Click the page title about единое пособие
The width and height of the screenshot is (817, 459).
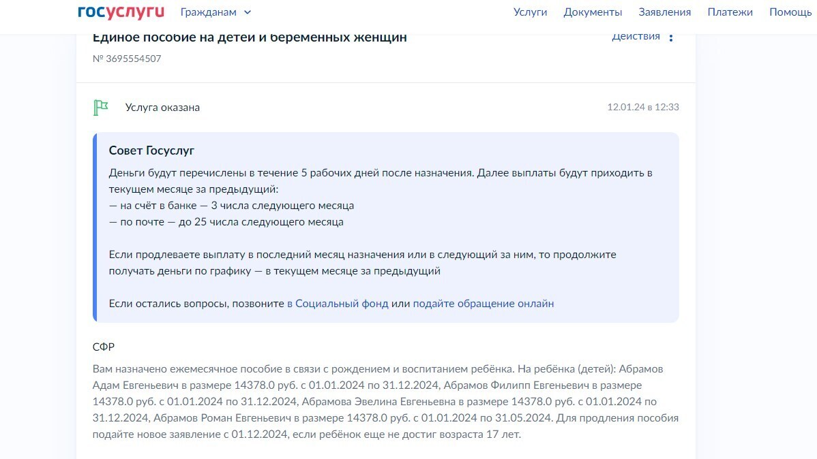tap(250, 37)
